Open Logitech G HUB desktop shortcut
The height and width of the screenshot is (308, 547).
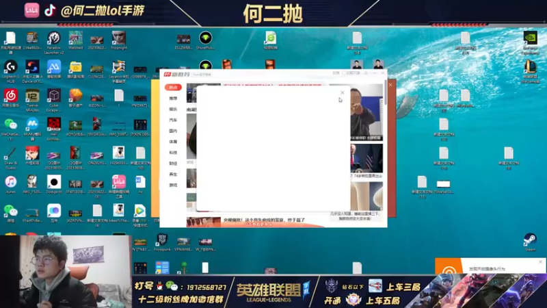pos(10,66)
